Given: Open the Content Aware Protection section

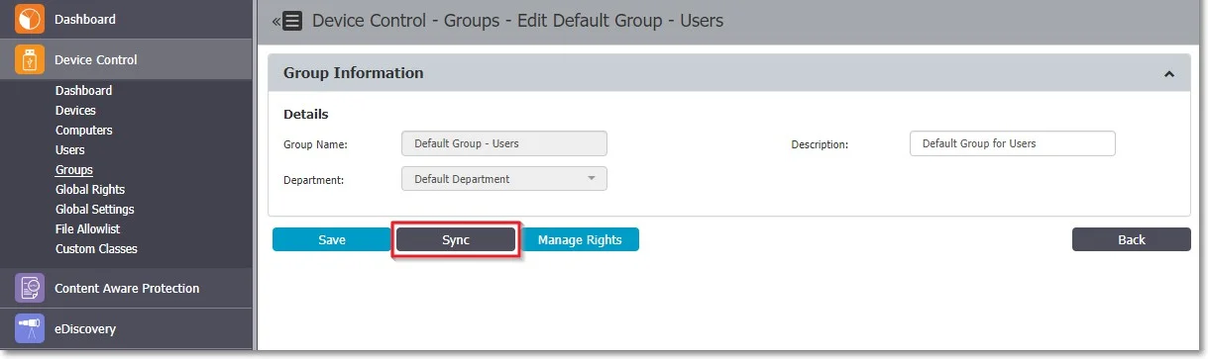Looking at the screenshot, I should (127, 288).
